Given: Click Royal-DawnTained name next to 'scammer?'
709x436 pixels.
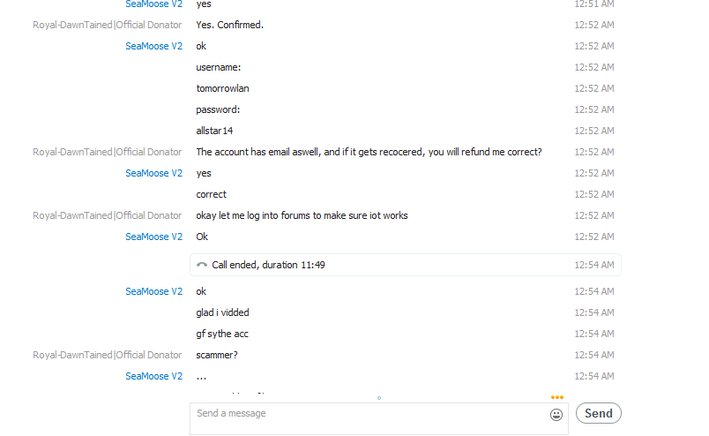Looking at the screenshot, I should 108,355.
